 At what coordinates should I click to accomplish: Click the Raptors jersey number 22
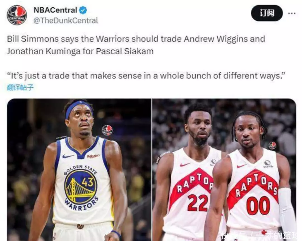198,203
